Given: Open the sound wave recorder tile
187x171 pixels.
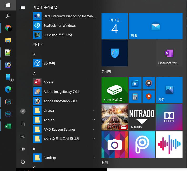Looking at the screenshot, I should point(169,145).
